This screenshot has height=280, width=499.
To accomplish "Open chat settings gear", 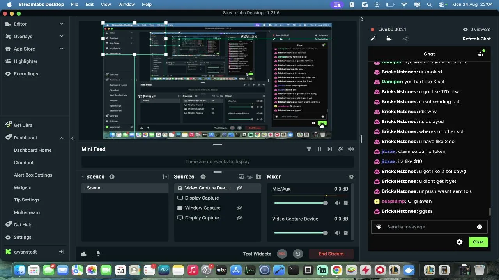I will tap(460, 242).
